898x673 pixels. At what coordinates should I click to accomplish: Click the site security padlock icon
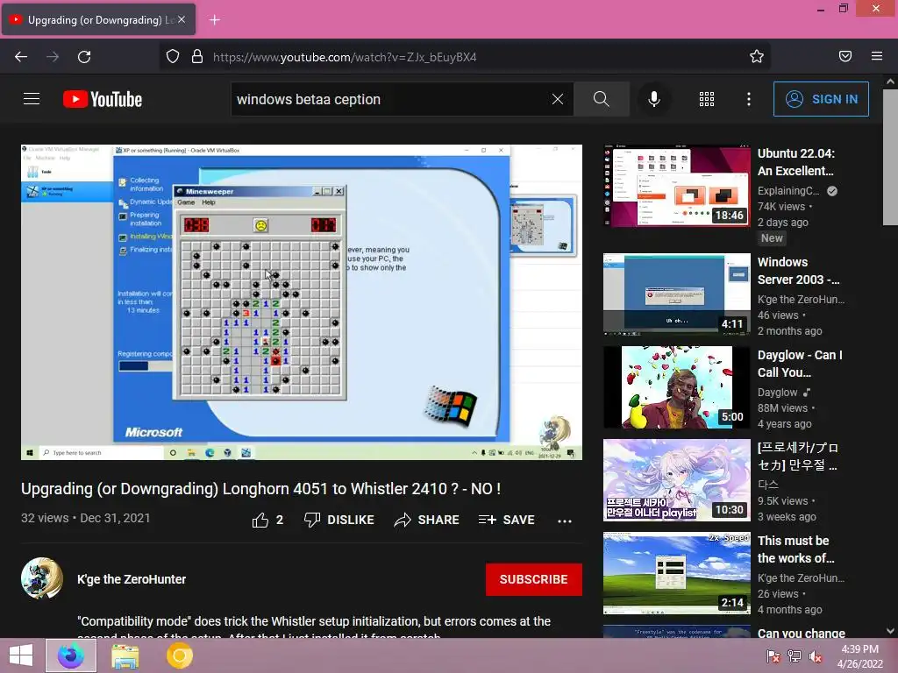click(197, 57)
